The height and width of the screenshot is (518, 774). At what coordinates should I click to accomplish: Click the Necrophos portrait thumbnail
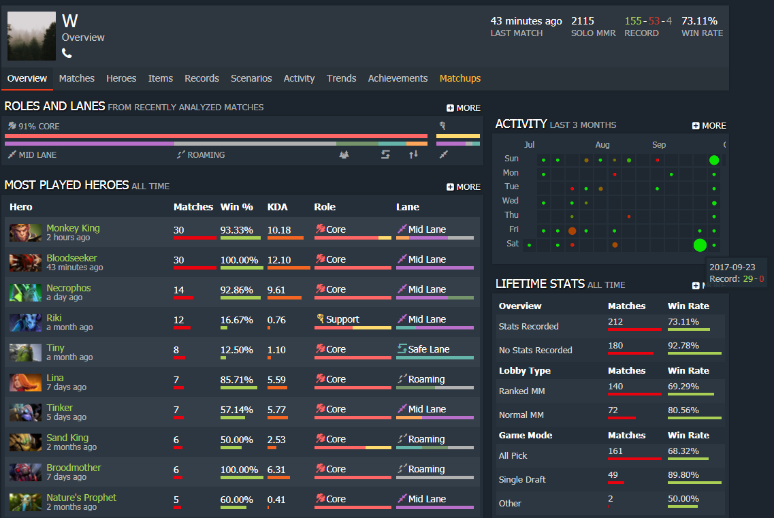pyautogui.click(x=25, y=293)
